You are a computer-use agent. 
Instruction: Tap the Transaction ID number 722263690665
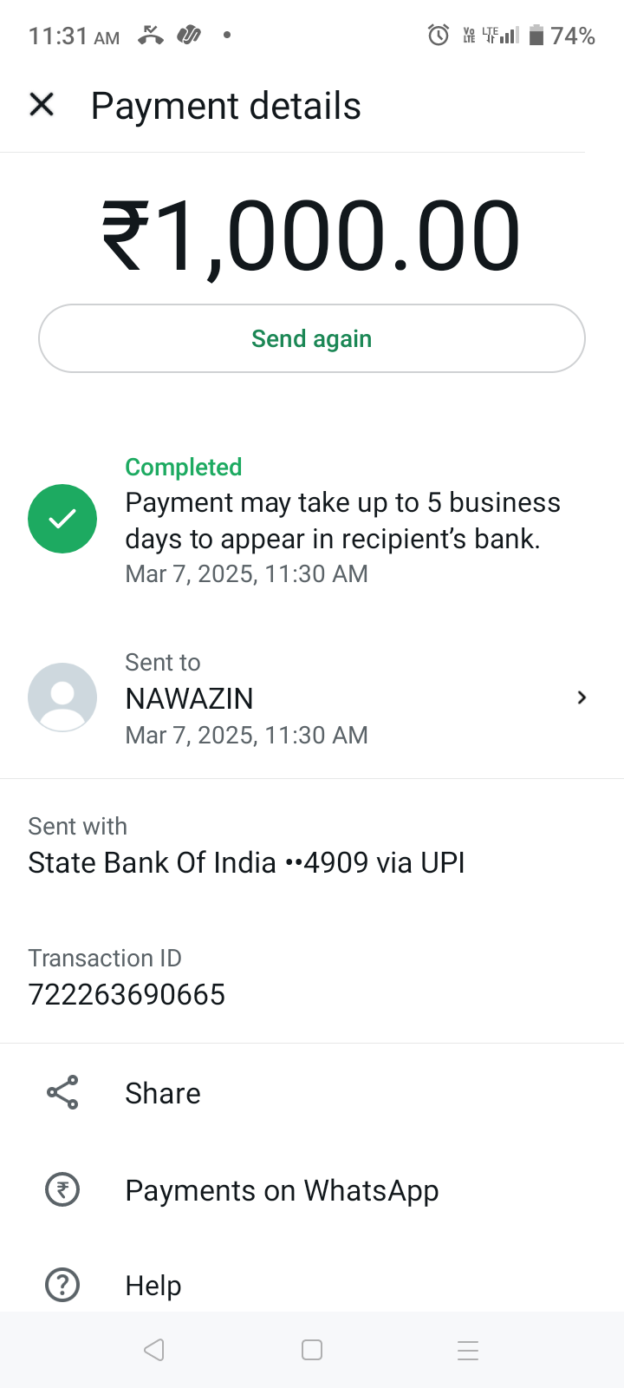(x=127, y=994)
